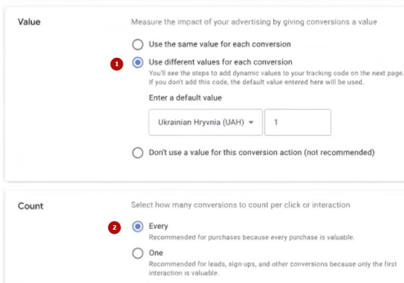Choose "Use different values for each conversion" radio
This screenshot has width=404, height=283.
tap(137, 63)
